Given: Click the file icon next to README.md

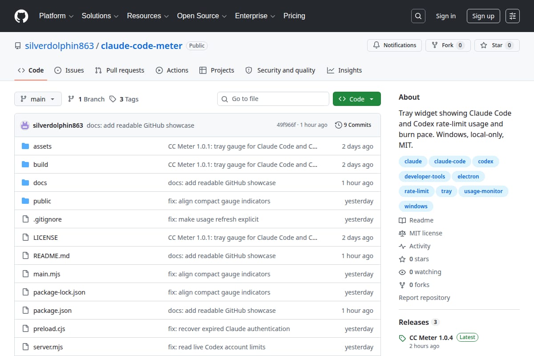Looking at the screenshot, I should (x=25, y=256).
